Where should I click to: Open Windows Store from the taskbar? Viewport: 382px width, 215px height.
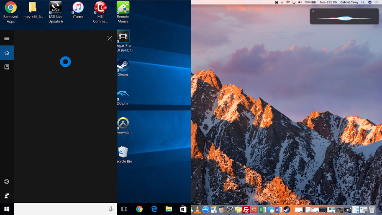(x=183, y=209)
